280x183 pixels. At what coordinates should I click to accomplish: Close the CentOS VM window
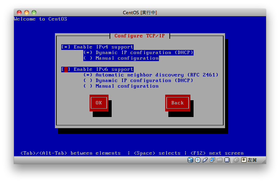[x=19, y=13]
